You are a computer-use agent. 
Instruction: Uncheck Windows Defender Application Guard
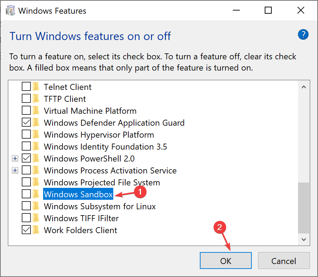(26, 123)
